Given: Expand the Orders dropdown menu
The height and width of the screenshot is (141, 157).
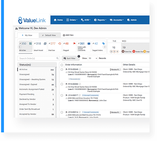Looking at the screenshot, I should pyautogui.click(x=72, y=20).
